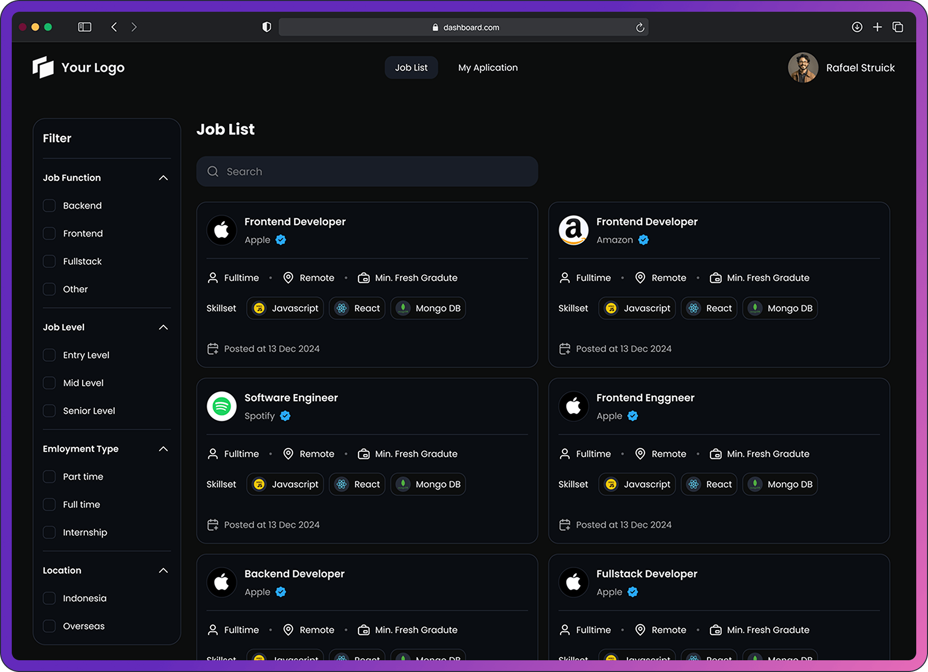Open the Fullstack Developer job title
The height and width of the screenshot is (672, 928).
(x=647, y=574)
